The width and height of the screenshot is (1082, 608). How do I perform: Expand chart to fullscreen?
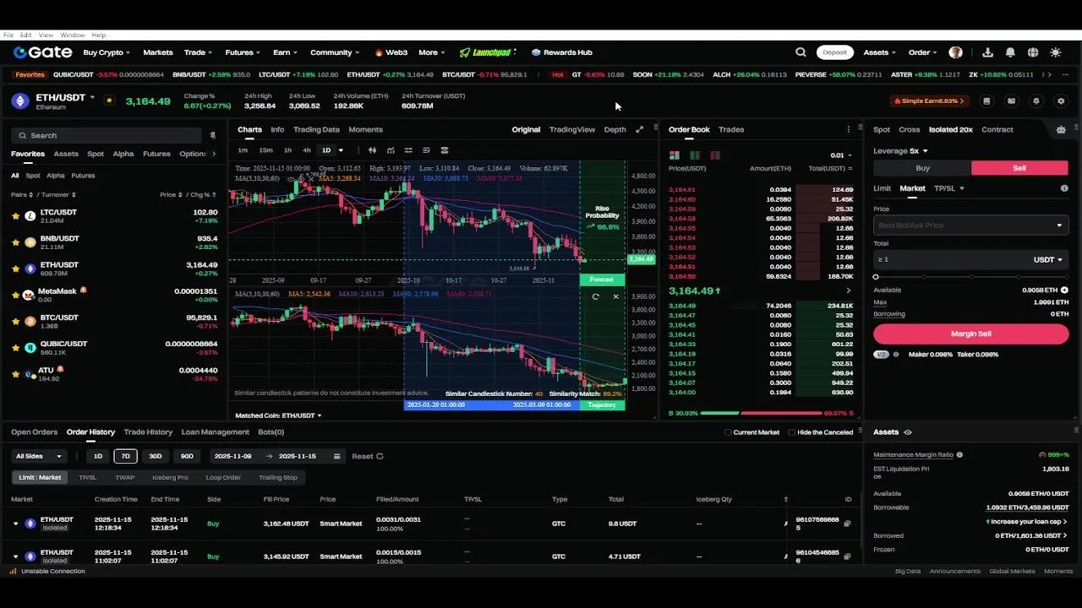pos(639,129)
